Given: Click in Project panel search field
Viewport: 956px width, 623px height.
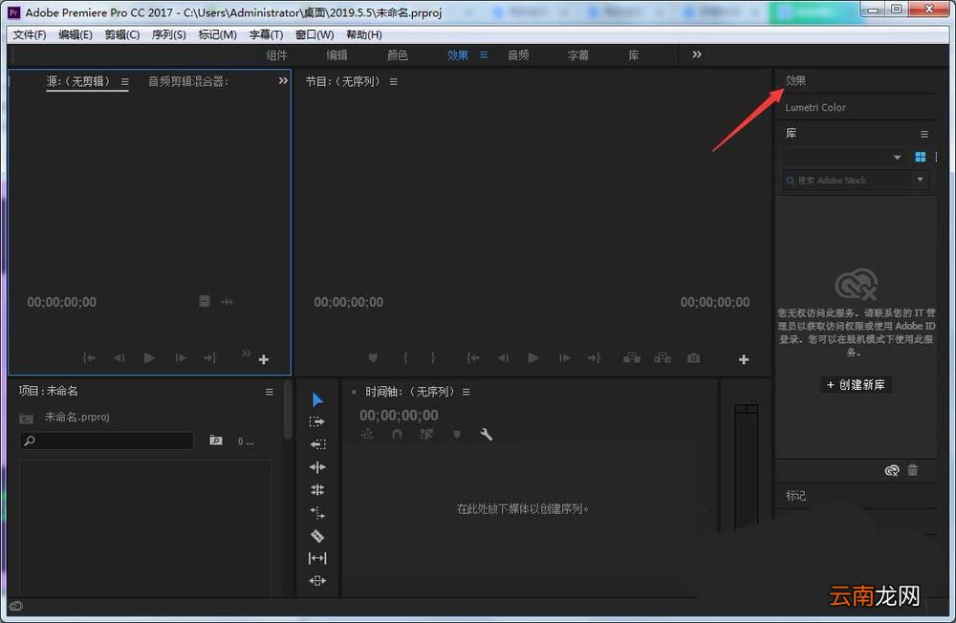Looking at the screenshot, I should 107,440.
